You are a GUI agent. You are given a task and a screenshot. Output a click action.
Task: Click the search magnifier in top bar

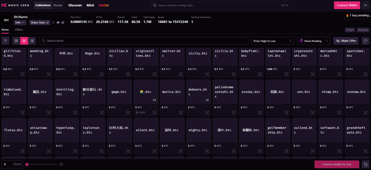click(x=155, y=5)
